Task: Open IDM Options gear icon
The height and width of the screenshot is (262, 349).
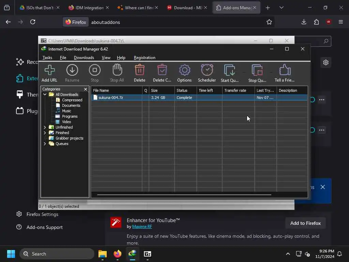Action: (184, 73)
